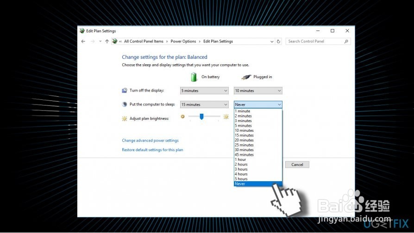Select 15 minutes from the list
Viewport: 414px width, 233px height.
pos(258,135)
